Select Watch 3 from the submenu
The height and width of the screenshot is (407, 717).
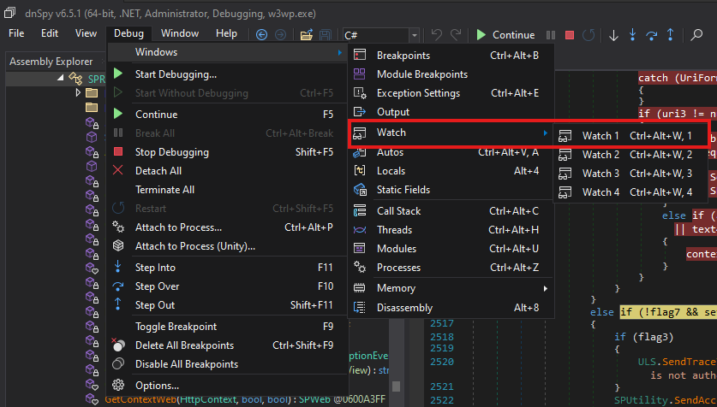(631, 174)
